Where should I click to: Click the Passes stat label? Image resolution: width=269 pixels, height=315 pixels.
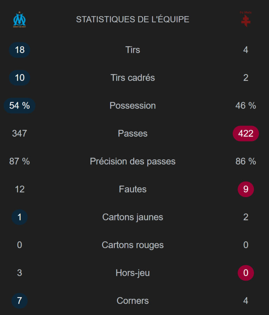point(133,133)
